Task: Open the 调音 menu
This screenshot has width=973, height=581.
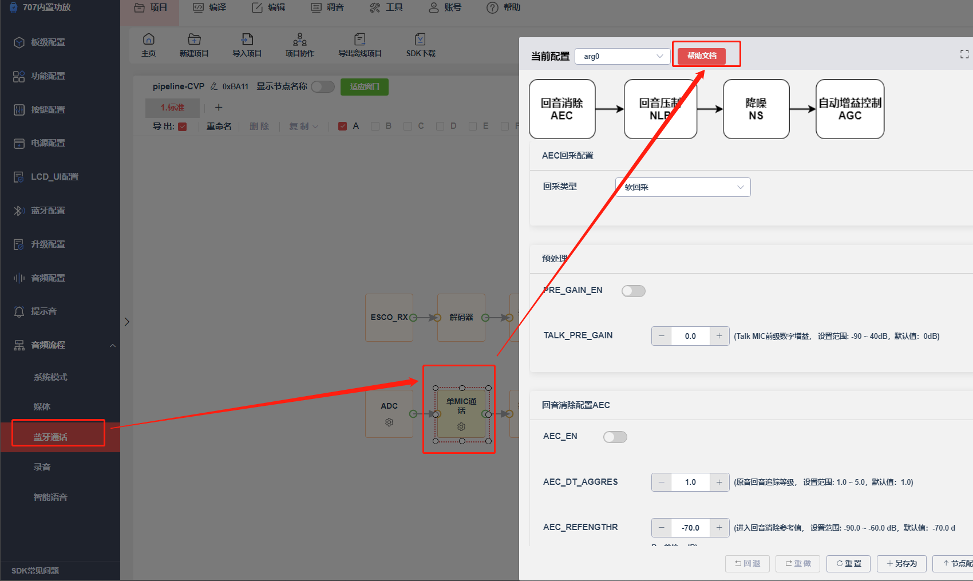Action: [x=327, y=7]
